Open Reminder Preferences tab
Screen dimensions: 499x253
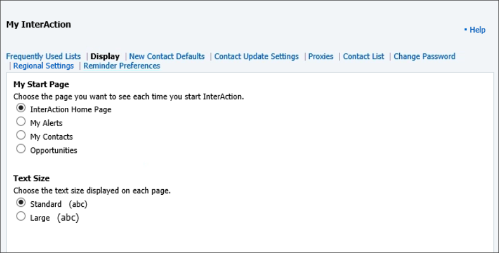tap(121, 66)
